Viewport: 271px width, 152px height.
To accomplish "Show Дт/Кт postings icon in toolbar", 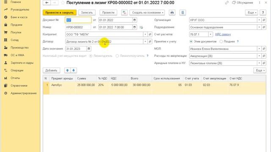I will (x=124, y=13).
